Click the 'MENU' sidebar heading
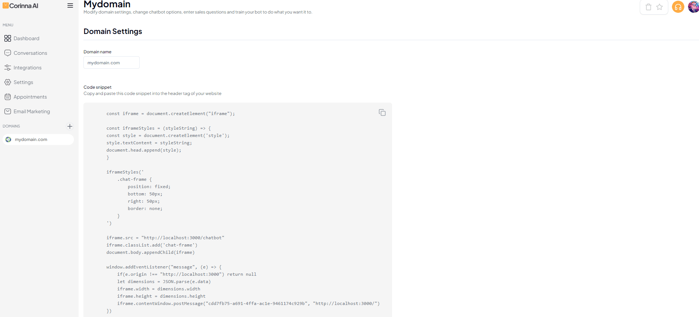 pos(8,25)
